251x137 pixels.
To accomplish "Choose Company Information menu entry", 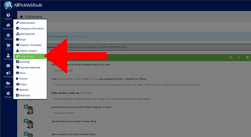I will click(30, 28).
